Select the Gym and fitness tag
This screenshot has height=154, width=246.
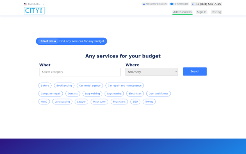point(158,94)
